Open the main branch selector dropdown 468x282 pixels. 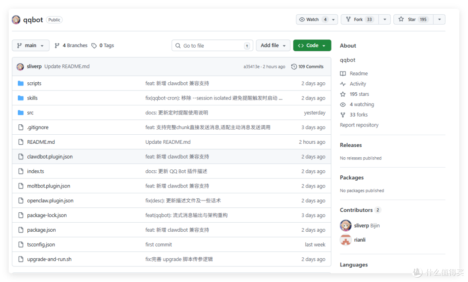click(x=30, y=45)
